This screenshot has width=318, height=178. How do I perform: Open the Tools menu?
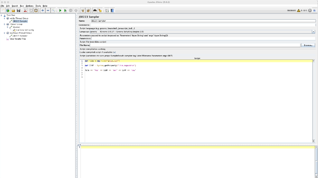[x=38, y=6]
